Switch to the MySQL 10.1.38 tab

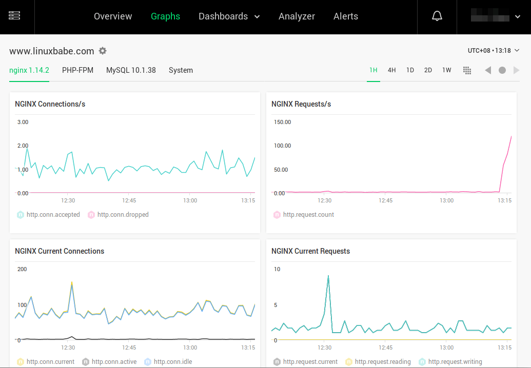(131, 70)
